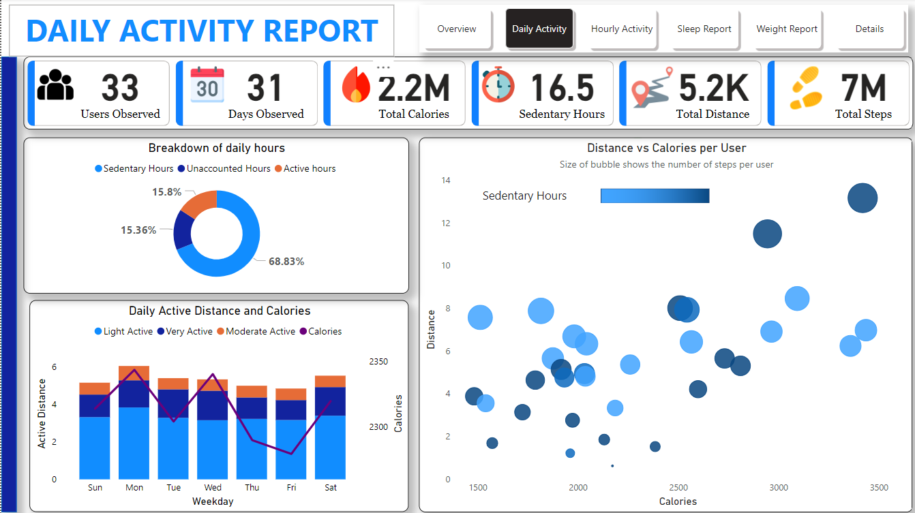915x513 pixels.
Task: Click the Wed label on the Weekday axis
Action: coord(213,487)
